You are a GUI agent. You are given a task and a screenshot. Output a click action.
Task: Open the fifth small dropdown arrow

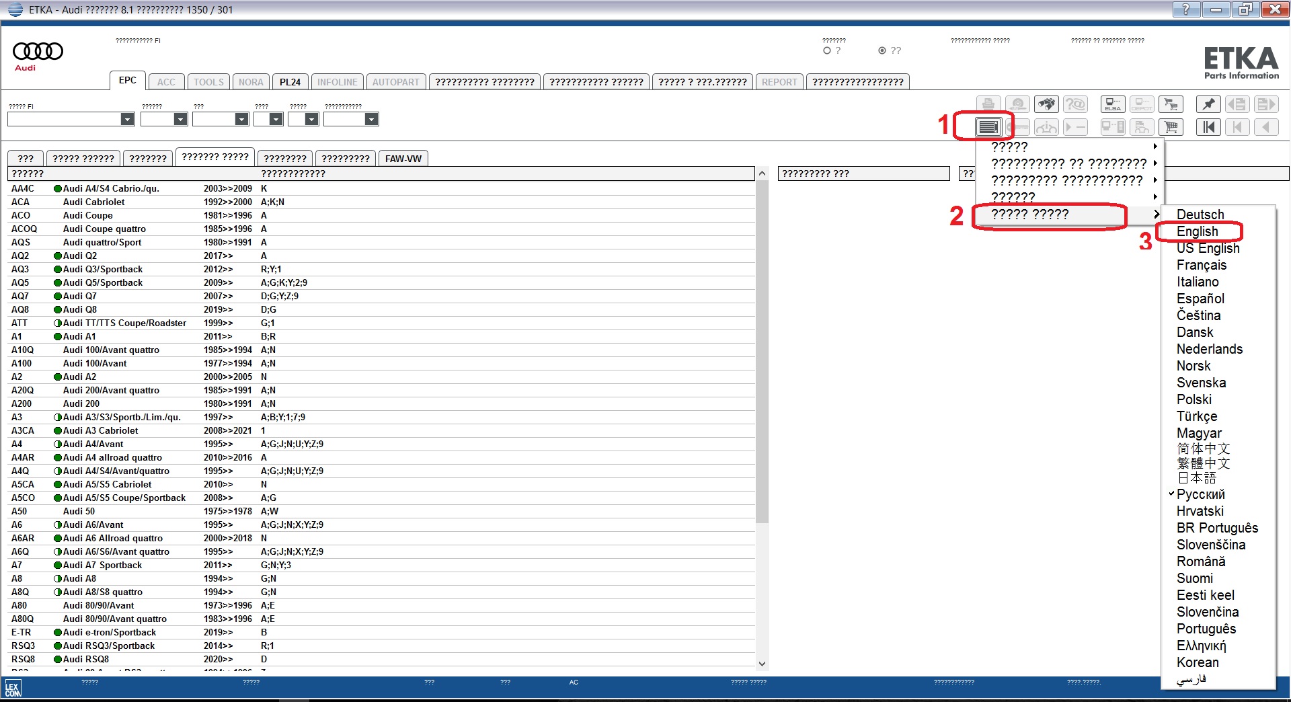coord(311,119)
